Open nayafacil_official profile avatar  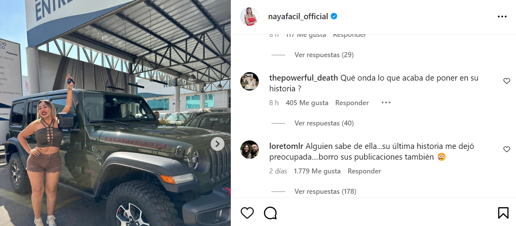pos(250,16)
